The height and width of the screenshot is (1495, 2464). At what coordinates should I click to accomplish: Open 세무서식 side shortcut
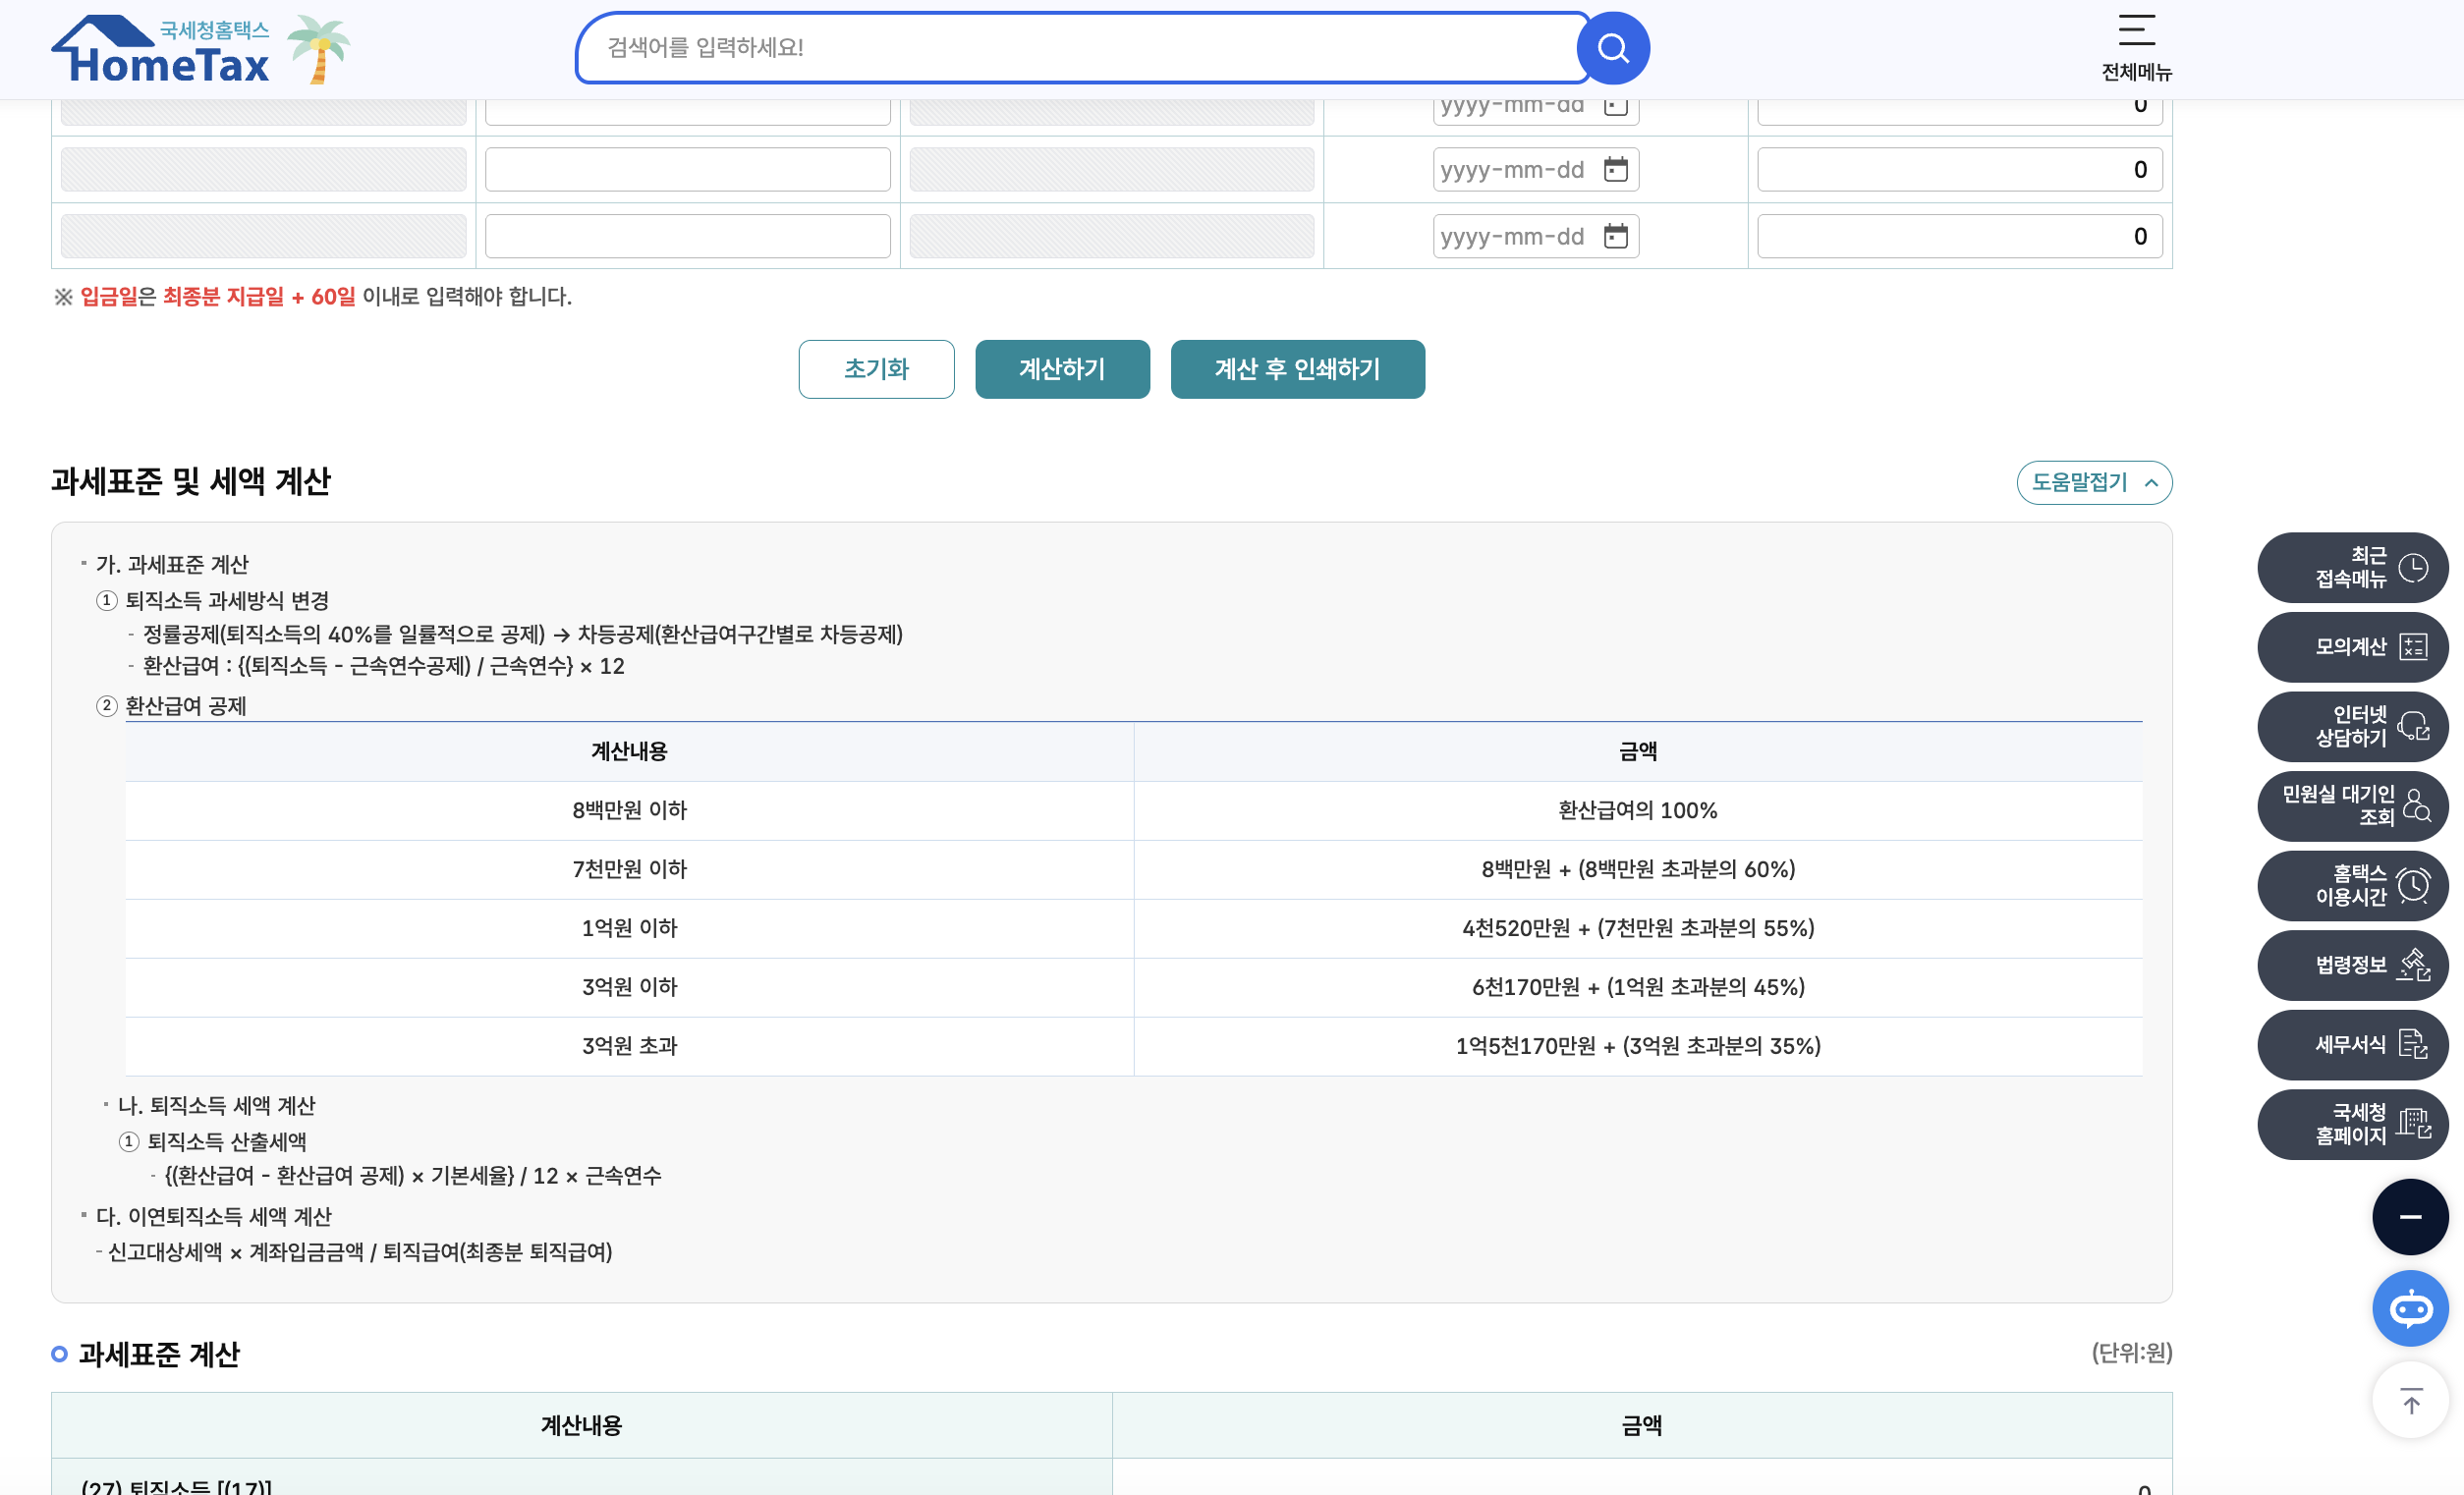click(2352, 1044)
